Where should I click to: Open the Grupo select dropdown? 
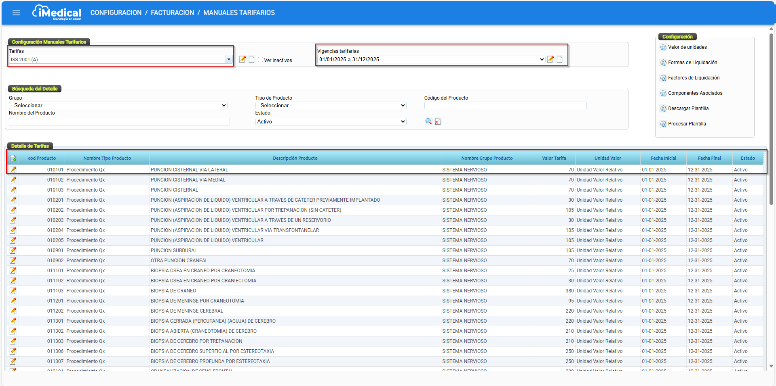[x=118, y=105]
